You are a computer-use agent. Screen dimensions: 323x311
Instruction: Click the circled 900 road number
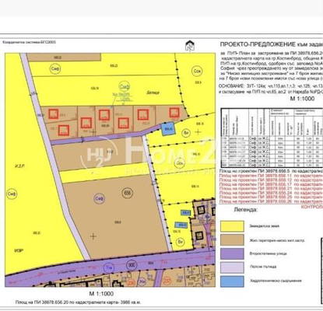[132, 265]
